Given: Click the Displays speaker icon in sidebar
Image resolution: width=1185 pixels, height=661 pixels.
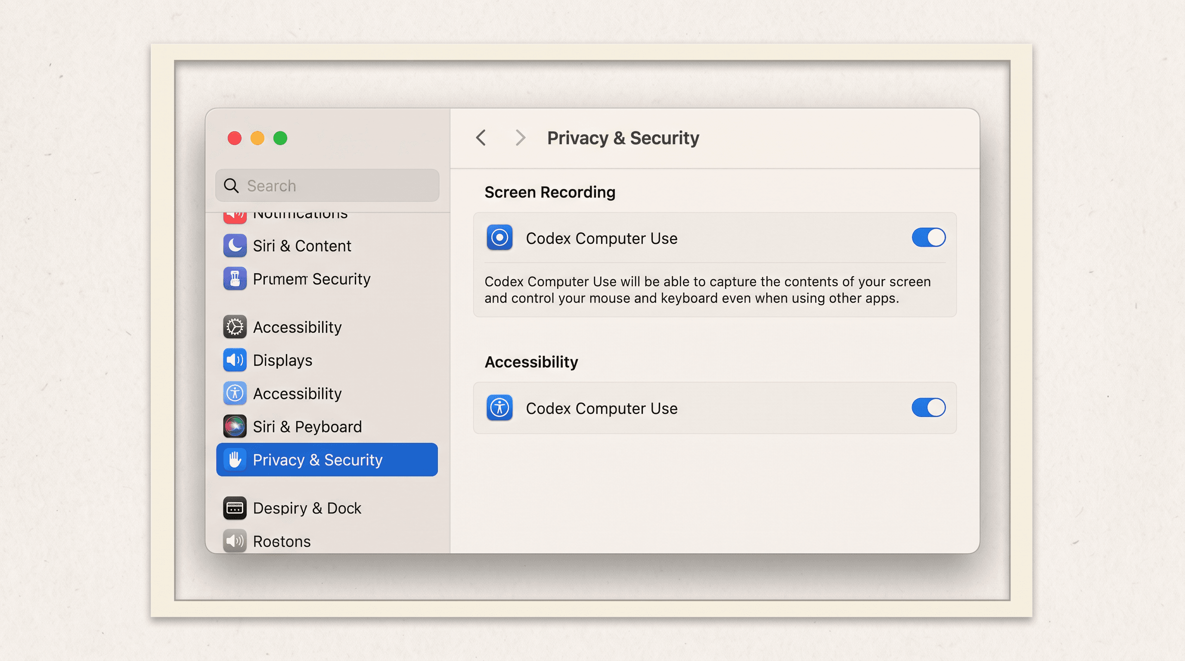Looking at the screenshot, I should pyautogui.click(x=235, y=360).
